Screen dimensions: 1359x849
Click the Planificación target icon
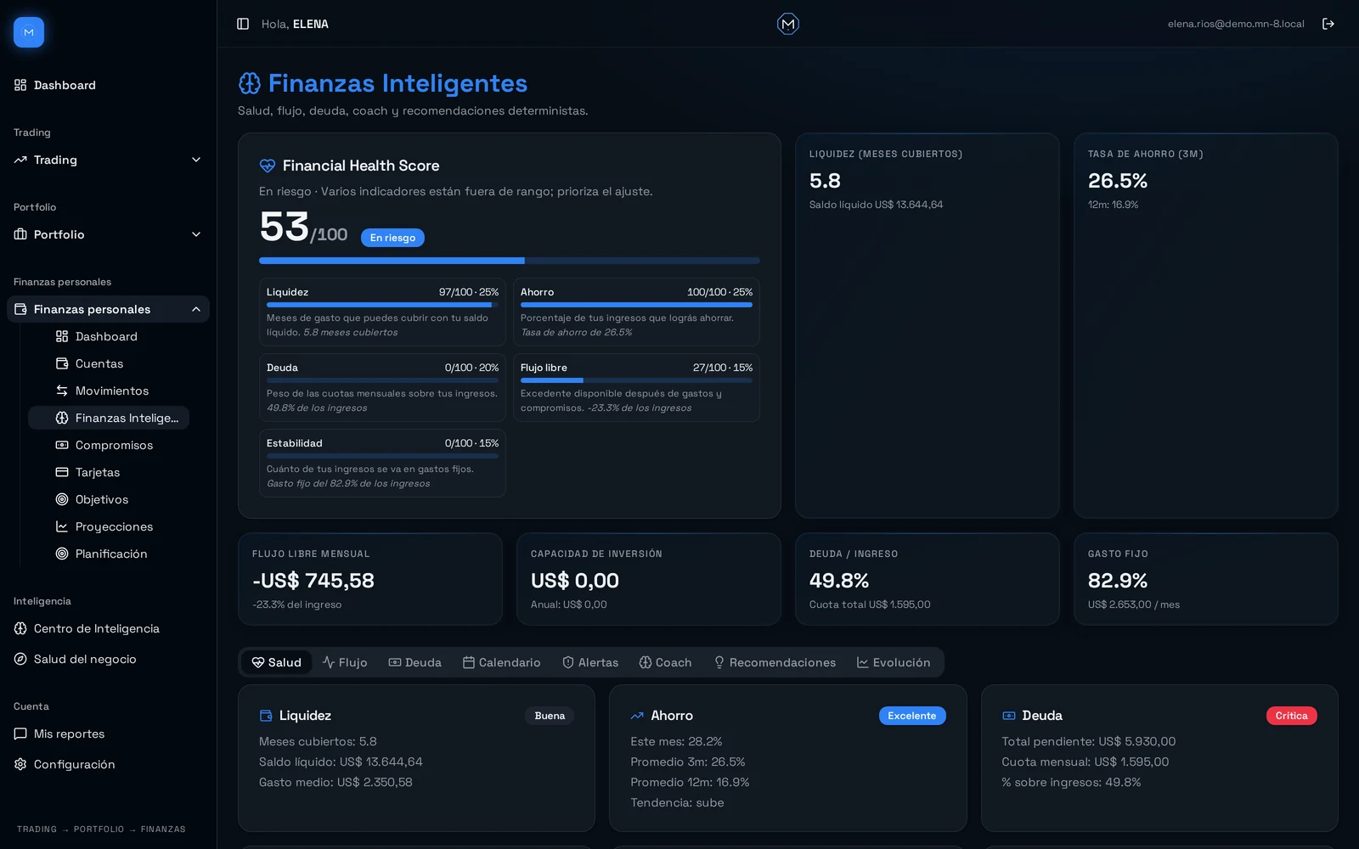[x=62, y=554]
